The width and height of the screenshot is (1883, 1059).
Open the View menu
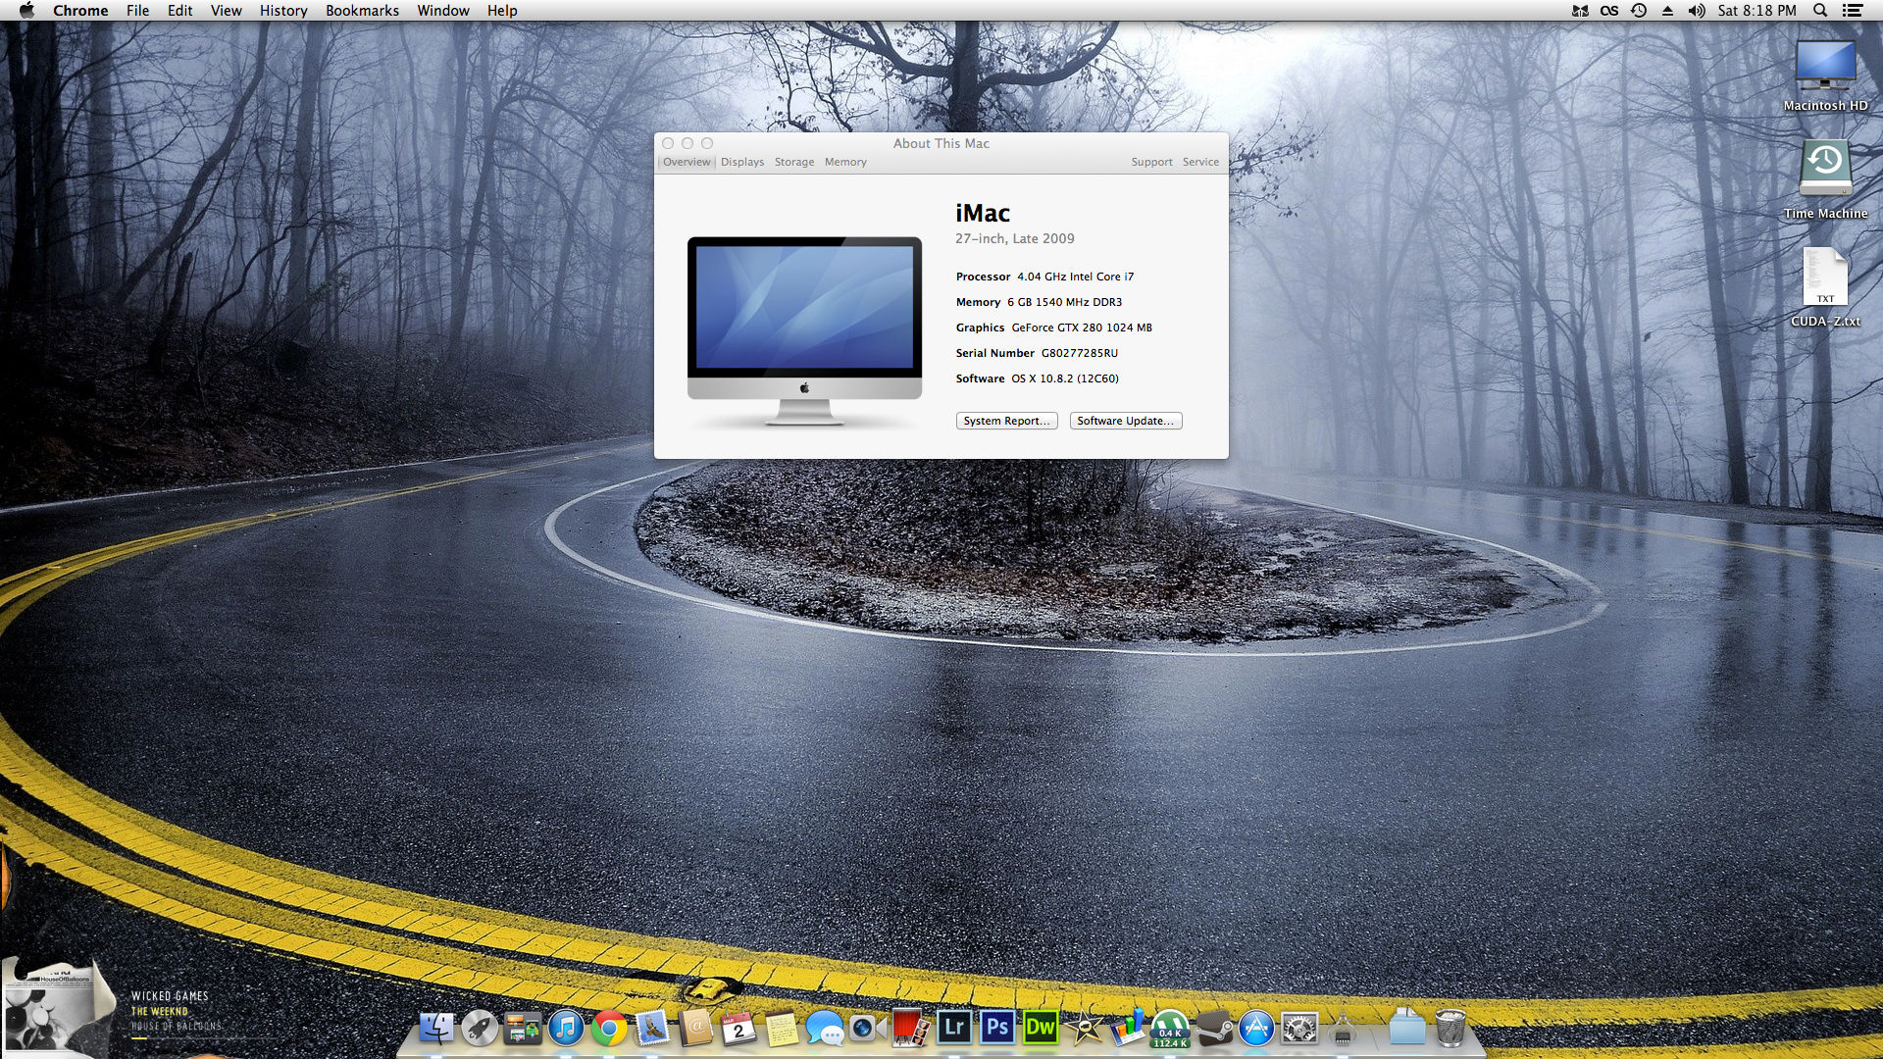tap(226, 11)
